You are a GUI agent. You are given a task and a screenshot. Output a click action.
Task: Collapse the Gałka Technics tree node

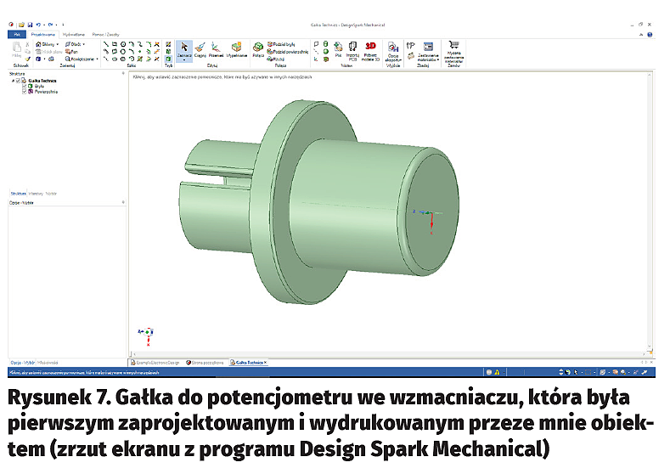pos(12,81)
